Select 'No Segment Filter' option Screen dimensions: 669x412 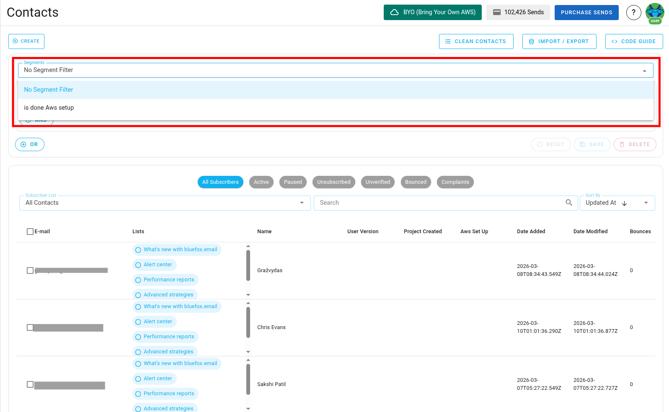[336, 90]
